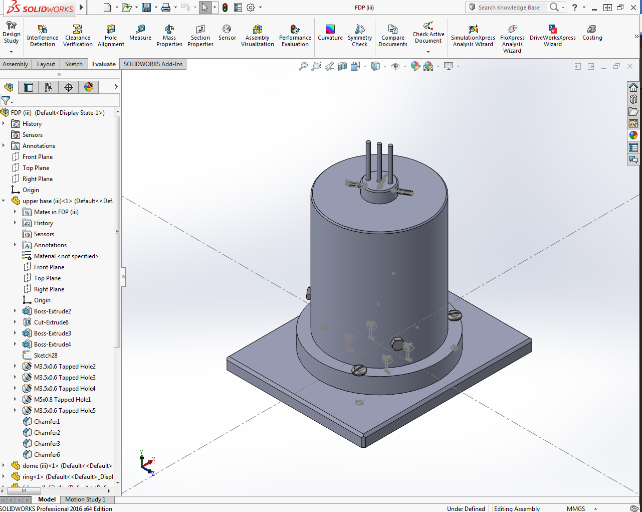Open the Costing tool

click(x=592, y=32)
